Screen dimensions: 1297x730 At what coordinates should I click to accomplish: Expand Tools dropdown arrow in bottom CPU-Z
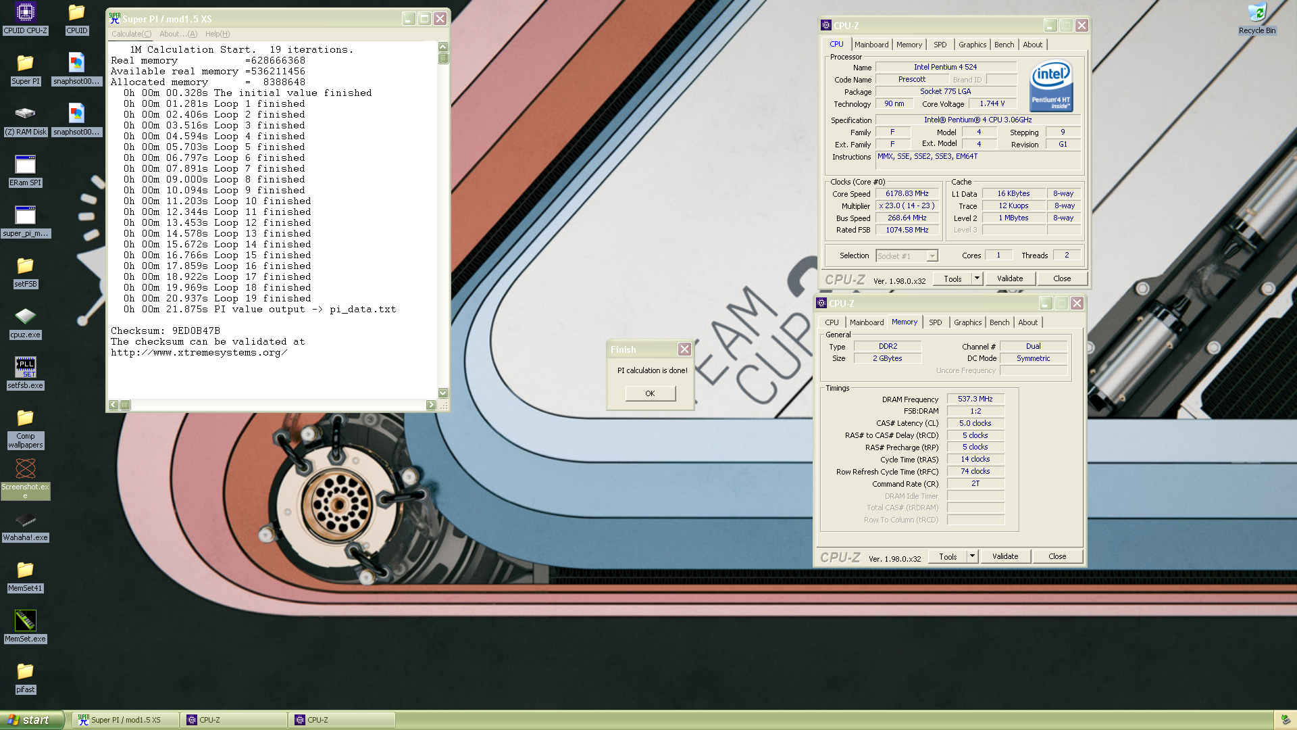click(971, 556)
